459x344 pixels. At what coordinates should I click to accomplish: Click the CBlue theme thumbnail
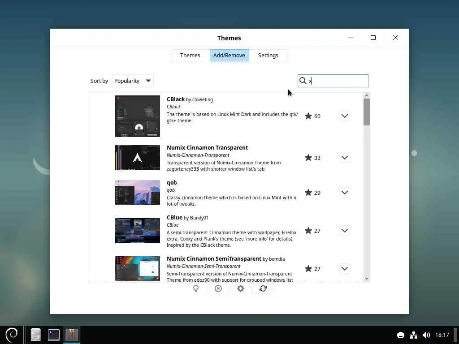[138, 231]
